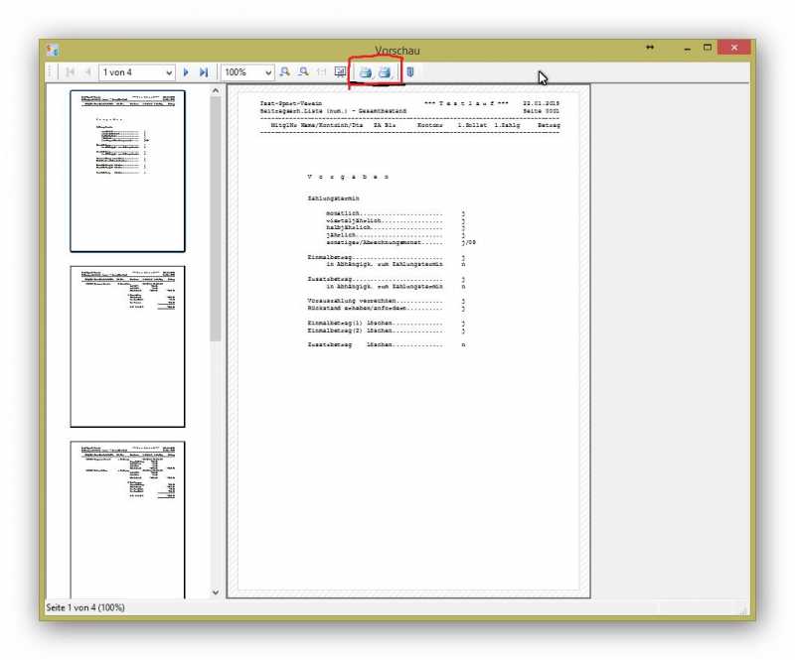Open the 100% zoom level dropdown
This screenshot has width=795, height=660.
[x=268, y=72]
